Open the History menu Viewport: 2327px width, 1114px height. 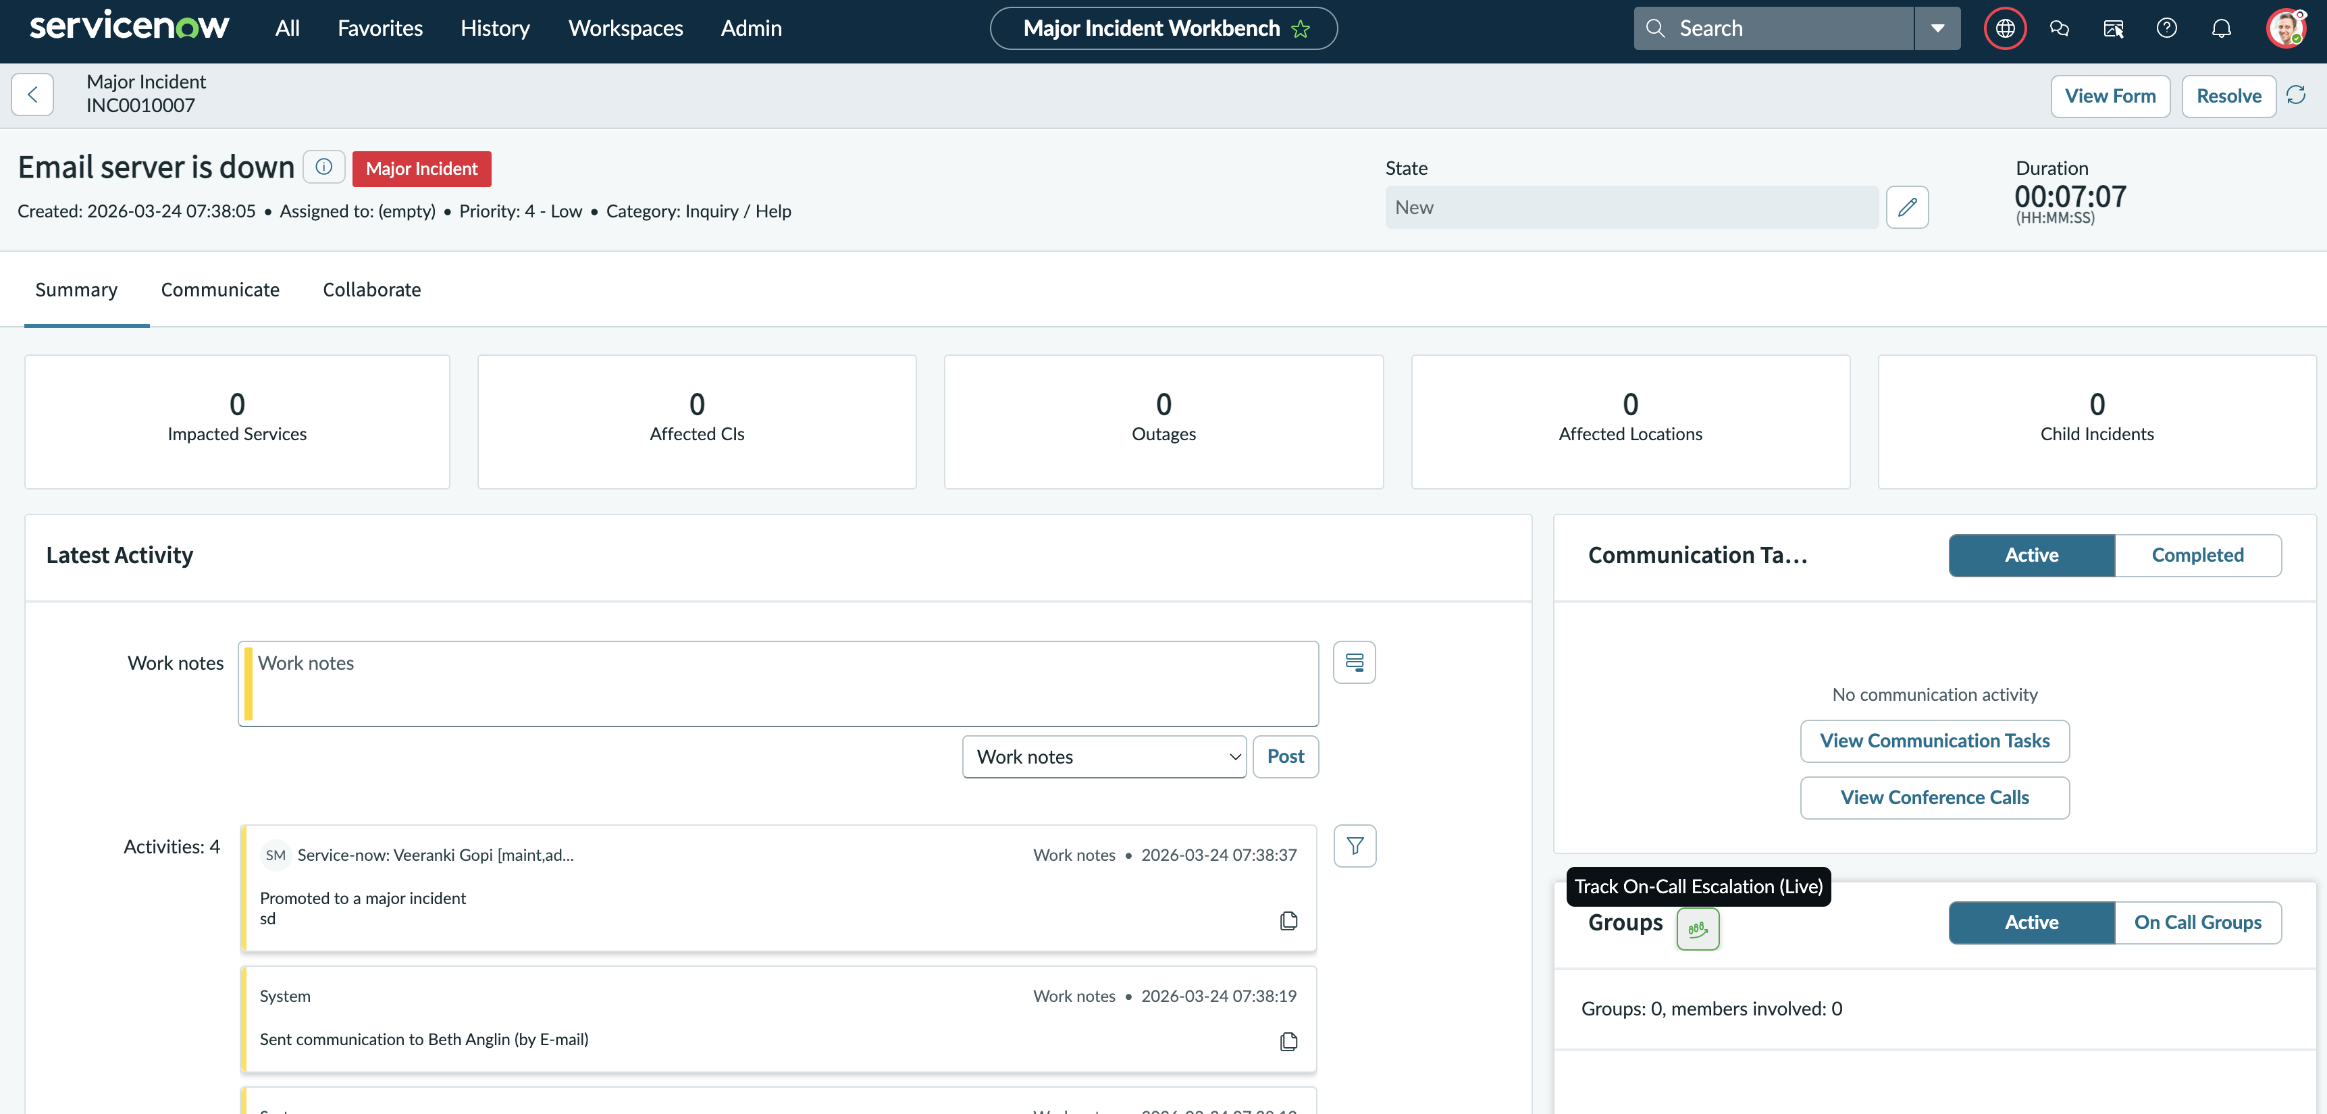(495, 28)
